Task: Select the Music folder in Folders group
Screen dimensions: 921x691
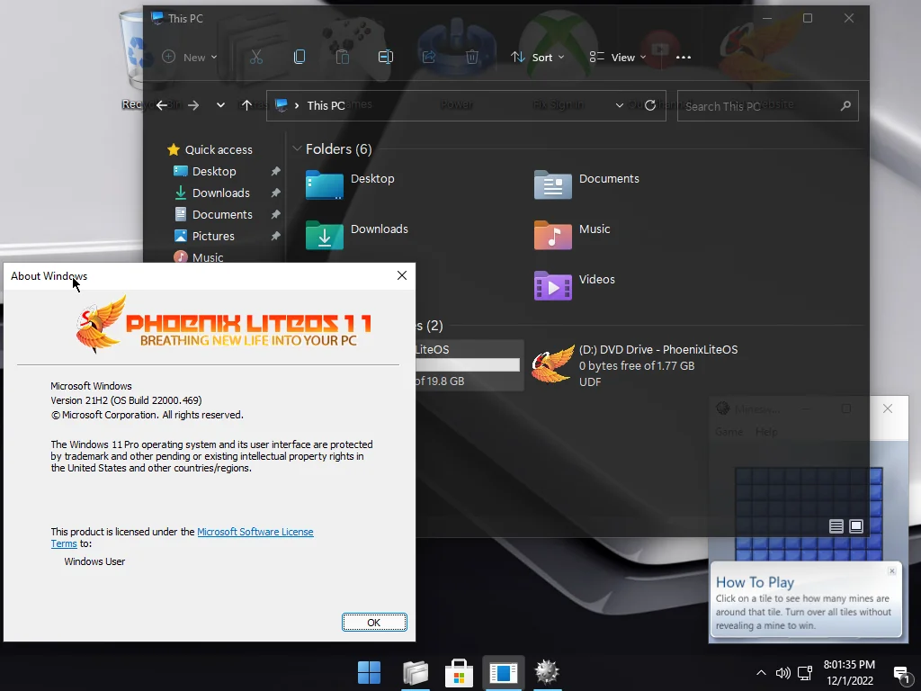Action: point(572,235)
